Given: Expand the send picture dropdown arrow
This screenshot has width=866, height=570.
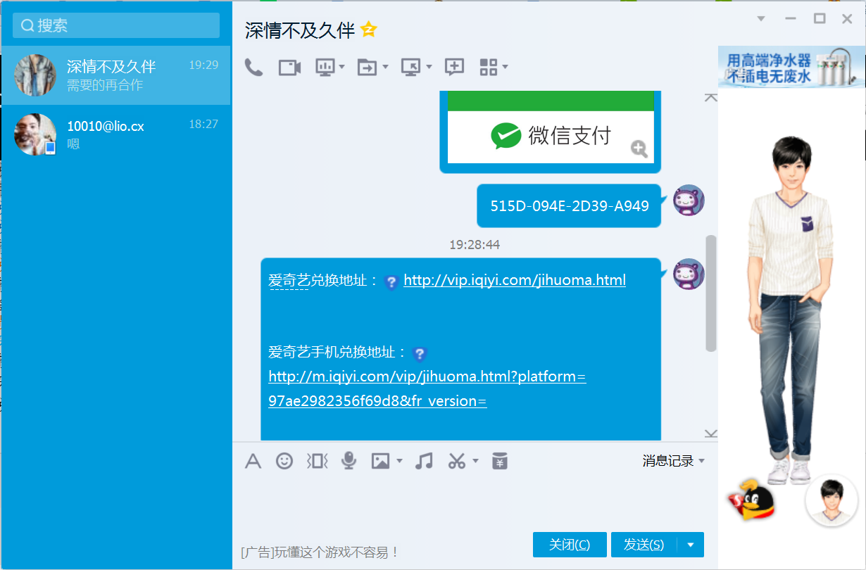Looking at the screenshot, I should click(399, 462).
